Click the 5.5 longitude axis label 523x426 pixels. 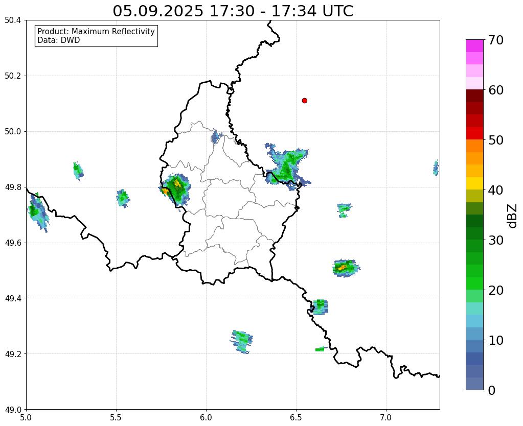pos(116,417)
